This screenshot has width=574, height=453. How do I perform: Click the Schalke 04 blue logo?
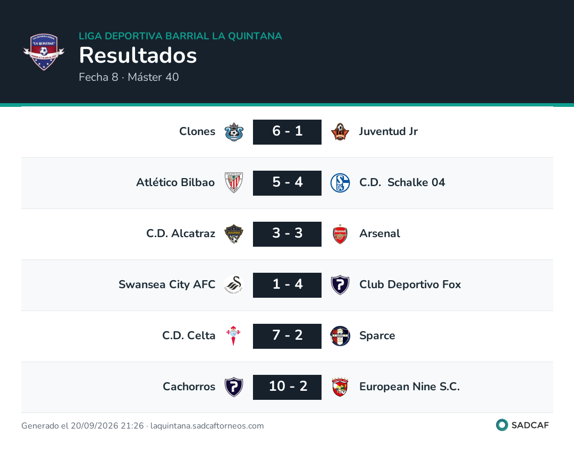[x=340, y=183]
